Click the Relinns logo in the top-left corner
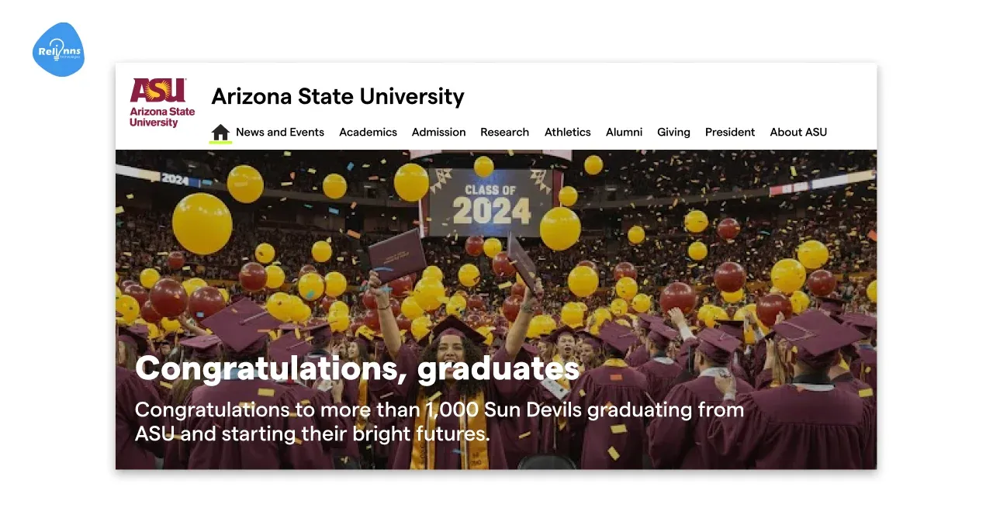Screen dimensions: 993x532 click(58, 49)
